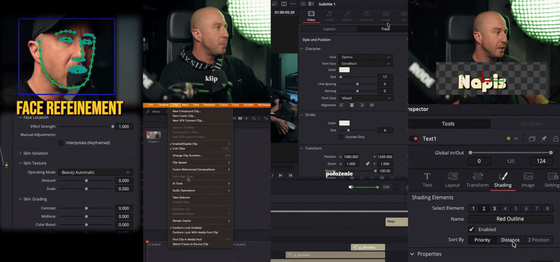This screenshot has height=262, width=560.
Task: Click the Position X field 1080.000
Action: pyautogui.click(x=352, y=157)
